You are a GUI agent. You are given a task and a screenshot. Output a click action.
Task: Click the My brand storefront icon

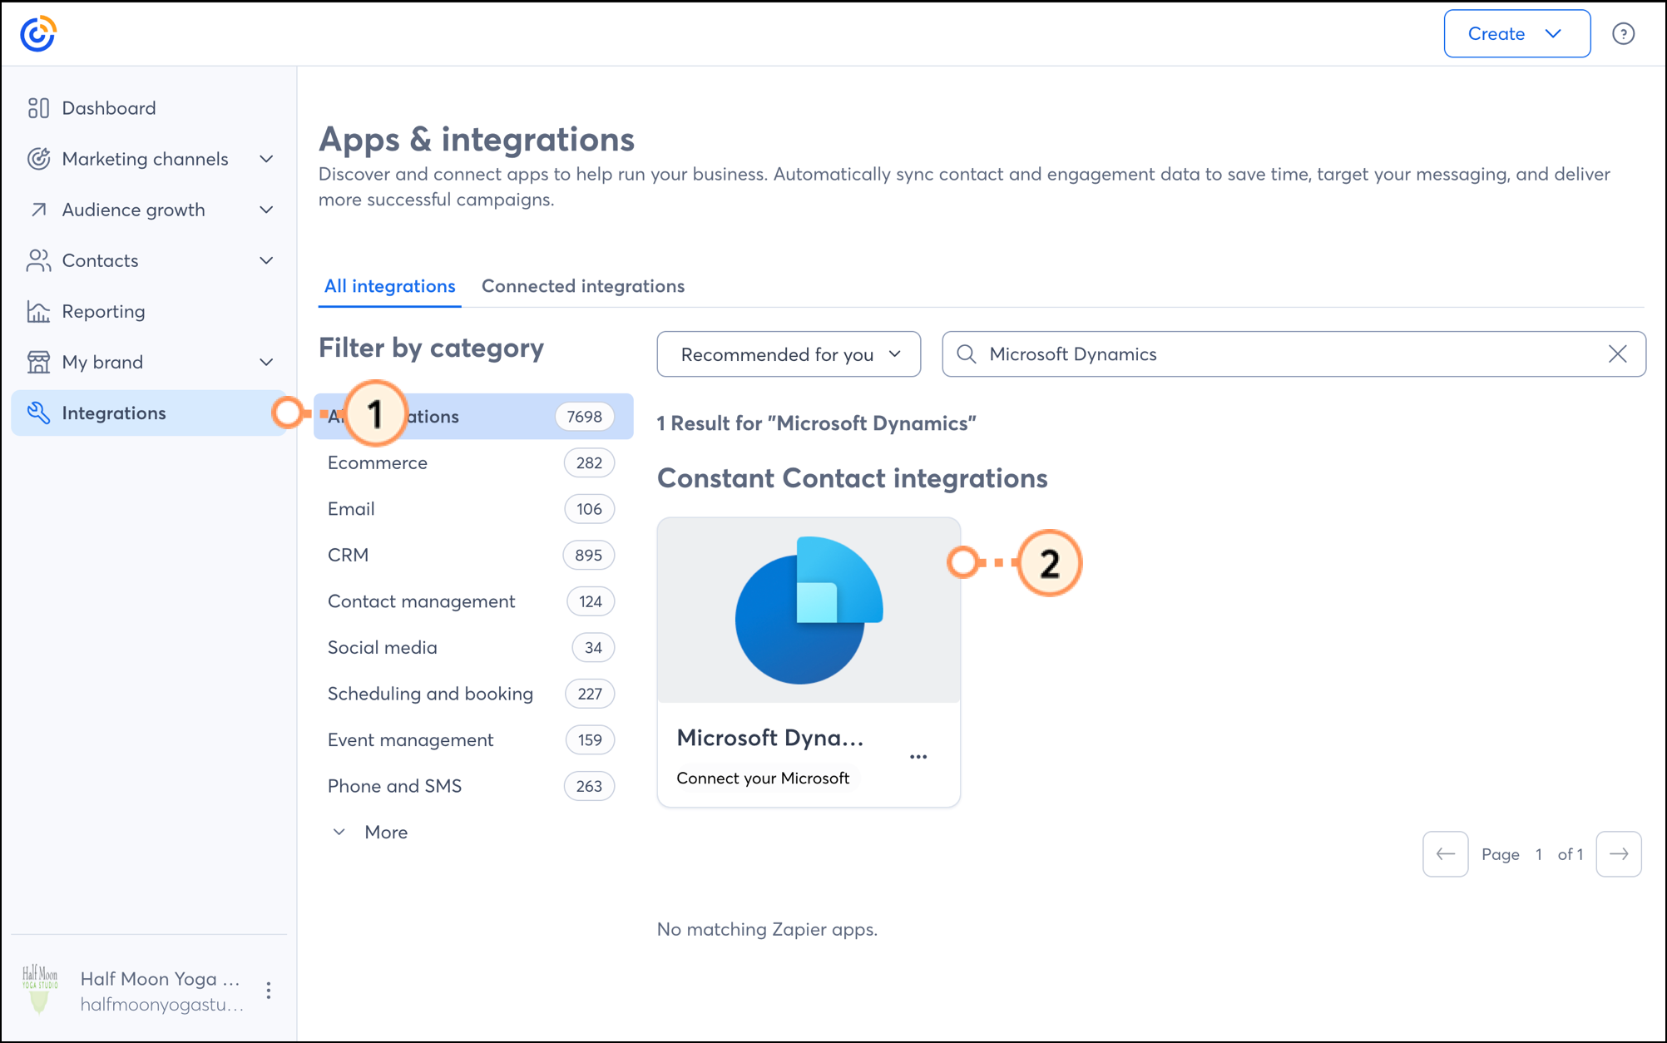(38, 362)
